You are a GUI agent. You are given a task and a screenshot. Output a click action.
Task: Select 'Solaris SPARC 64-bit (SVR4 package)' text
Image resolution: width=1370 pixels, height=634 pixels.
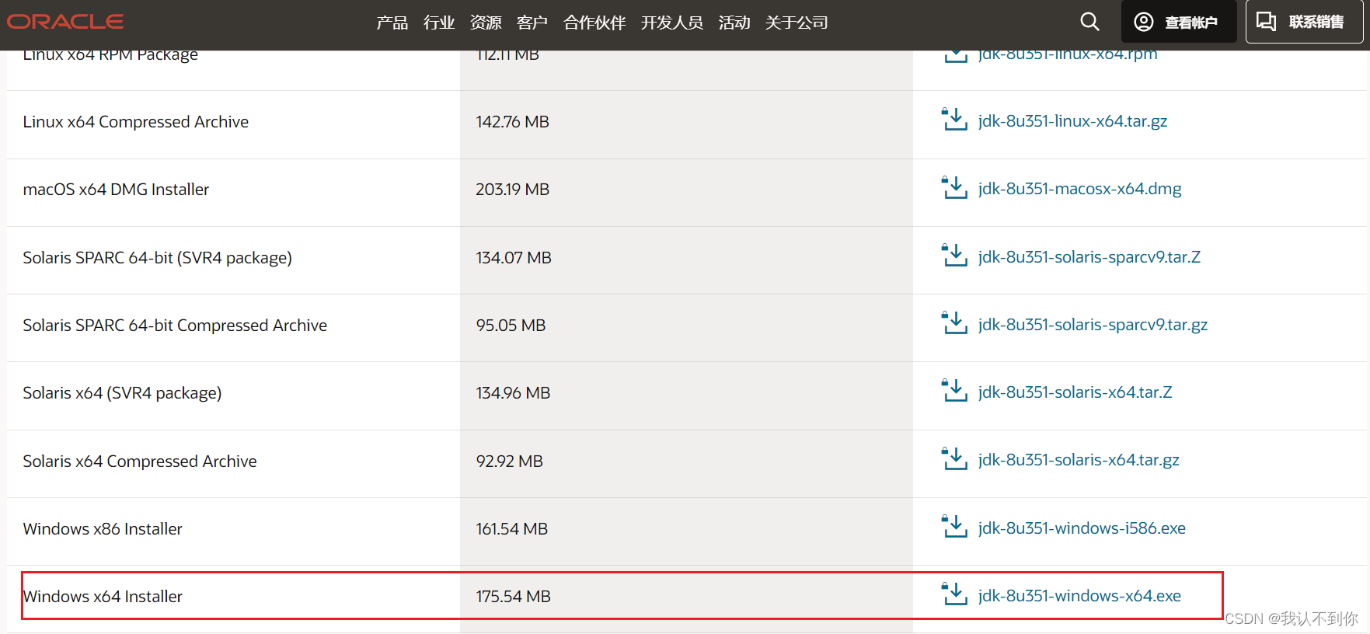[x=158, y=258]
